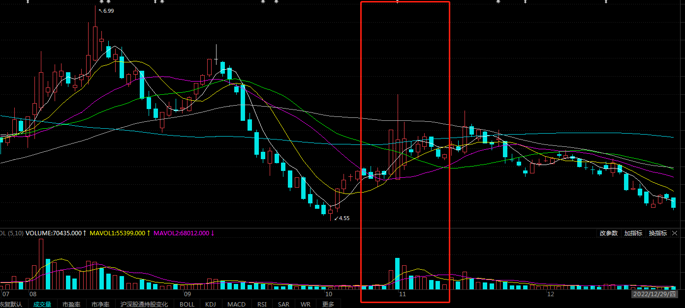
Task: Click the 4.55 low price label
Action: [x=343, y=218]
